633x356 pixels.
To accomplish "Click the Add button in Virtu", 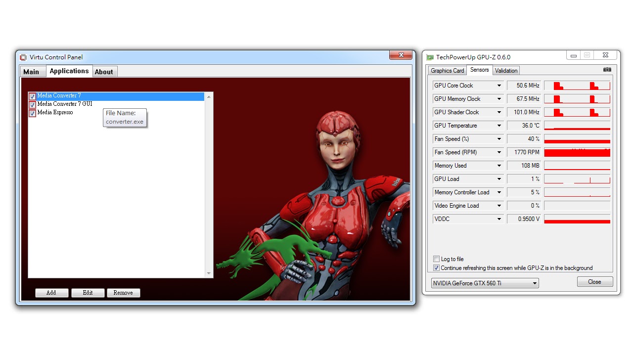I will tap(51, 293).
